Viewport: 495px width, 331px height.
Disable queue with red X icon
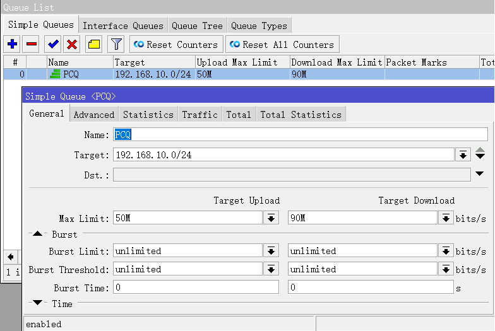pos(72,44)
